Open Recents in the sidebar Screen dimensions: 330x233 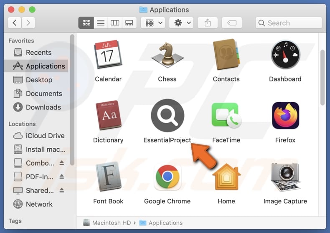[36, 52]
